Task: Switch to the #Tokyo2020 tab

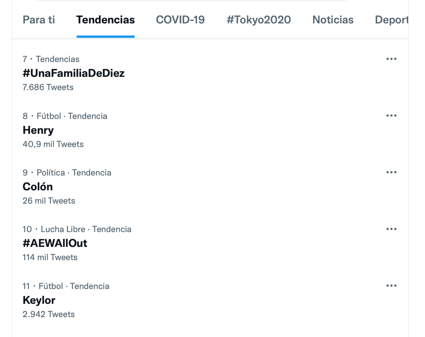Action: 259,20
